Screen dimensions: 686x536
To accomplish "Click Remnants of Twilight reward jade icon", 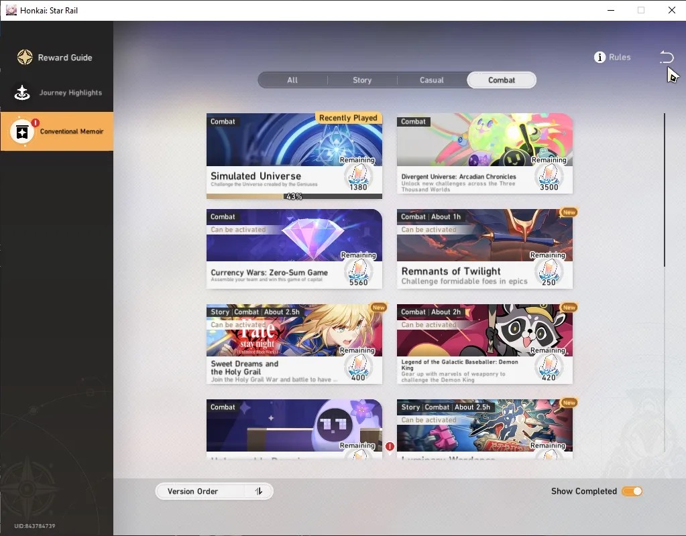I will (x=549, y=270).
